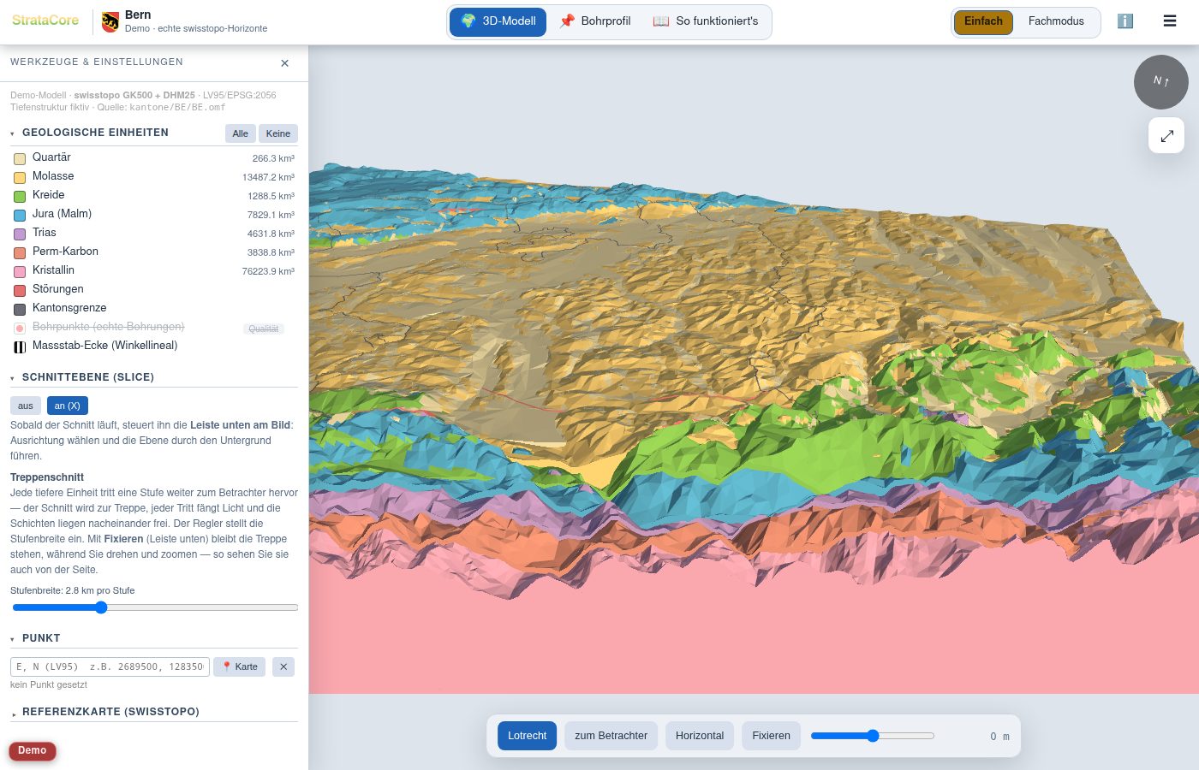Open the So funktioniert's tab

[706, 21]
